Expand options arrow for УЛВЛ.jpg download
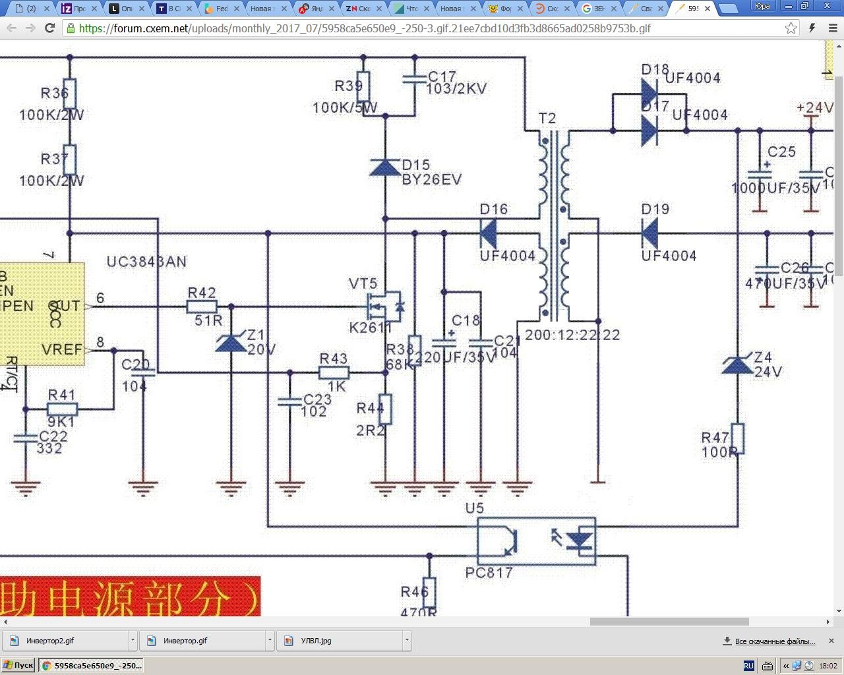844x675 pixels. click(407, 640)
